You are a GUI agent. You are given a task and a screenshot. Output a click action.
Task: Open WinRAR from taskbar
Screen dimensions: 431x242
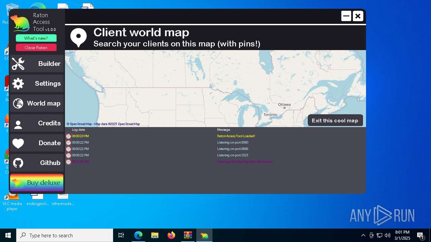click(x=188, y=235)
